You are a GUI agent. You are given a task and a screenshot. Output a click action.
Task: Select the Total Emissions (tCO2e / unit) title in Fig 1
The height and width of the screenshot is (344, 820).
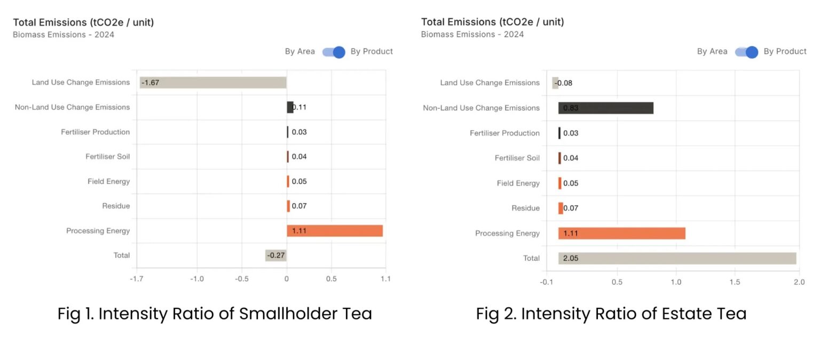click(x=83, y=22)
